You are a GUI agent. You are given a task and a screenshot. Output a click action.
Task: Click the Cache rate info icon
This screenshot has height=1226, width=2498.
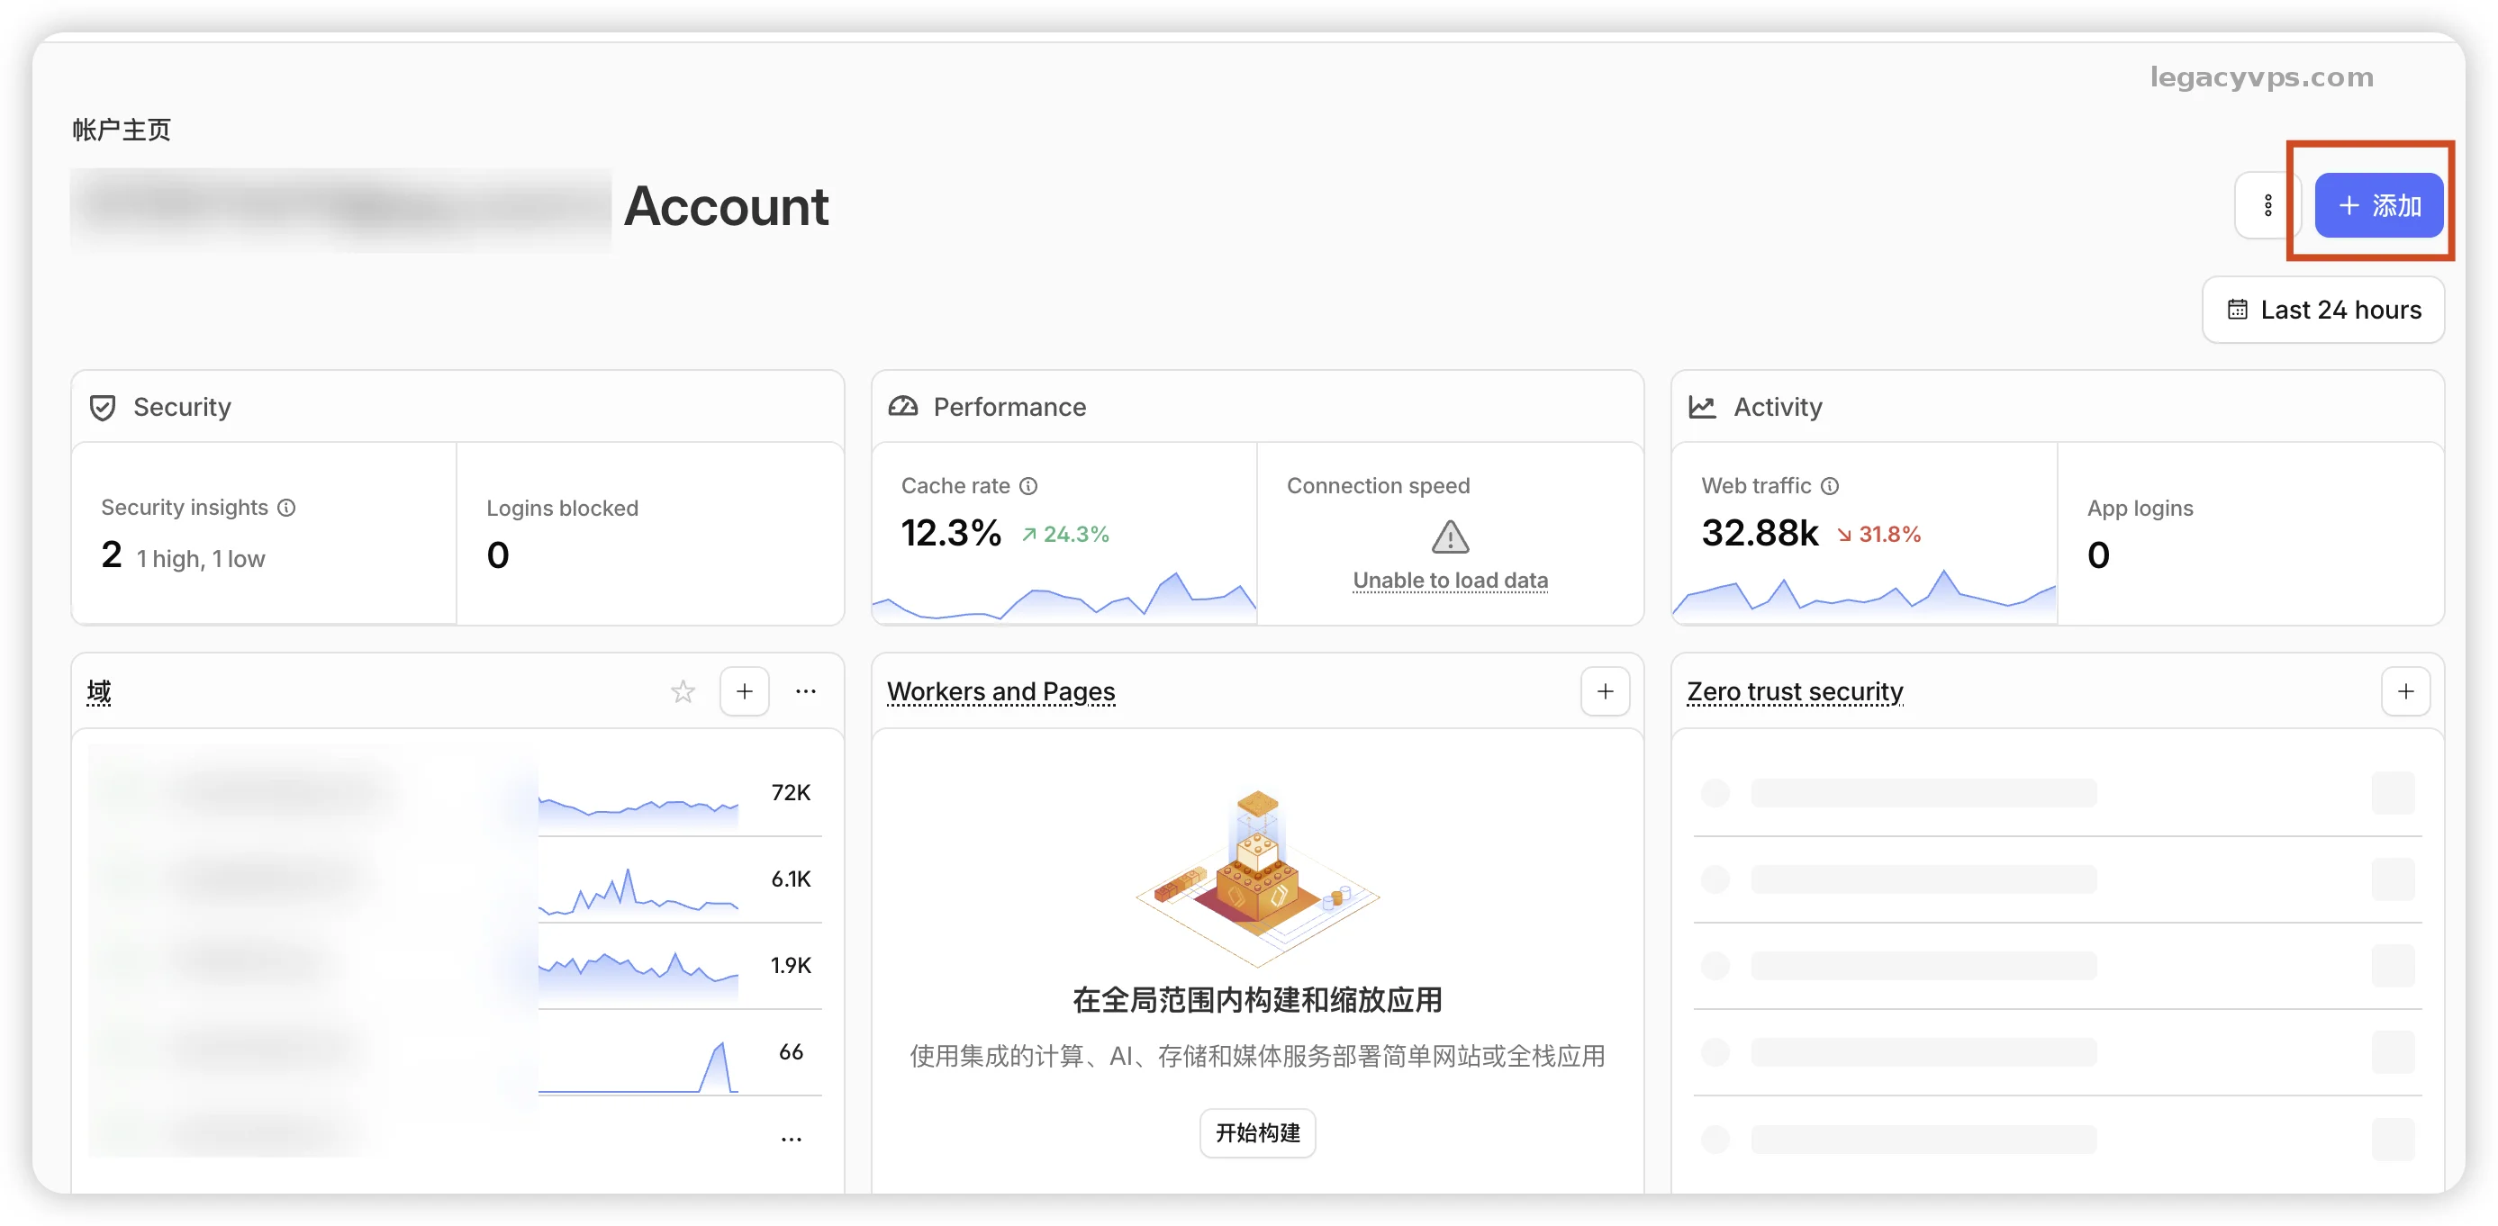point(1029,485)
